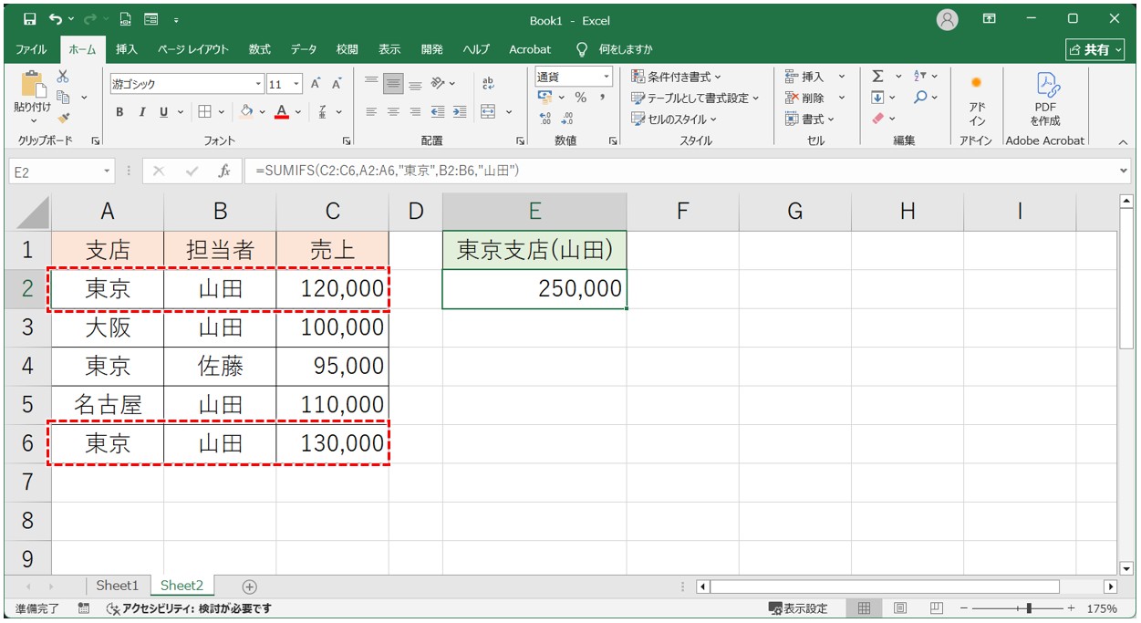Viewport: 1141px width, 623px height.
Task: Expand the formula bar
Action: click(x=1123, y=171)
